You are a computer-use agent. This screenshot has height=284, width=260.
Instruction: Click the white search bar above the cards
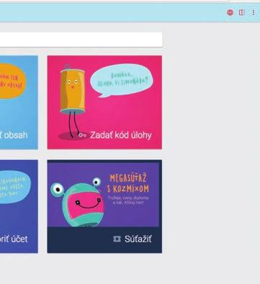[81, 40]
